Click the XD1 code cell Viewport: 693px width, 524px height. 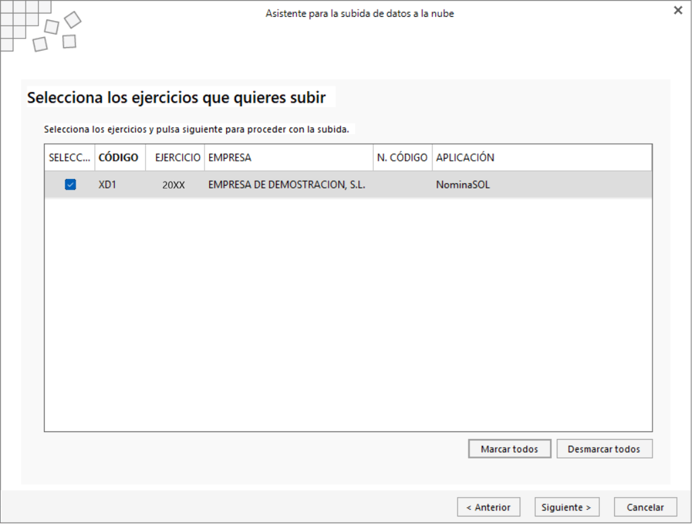107,185
